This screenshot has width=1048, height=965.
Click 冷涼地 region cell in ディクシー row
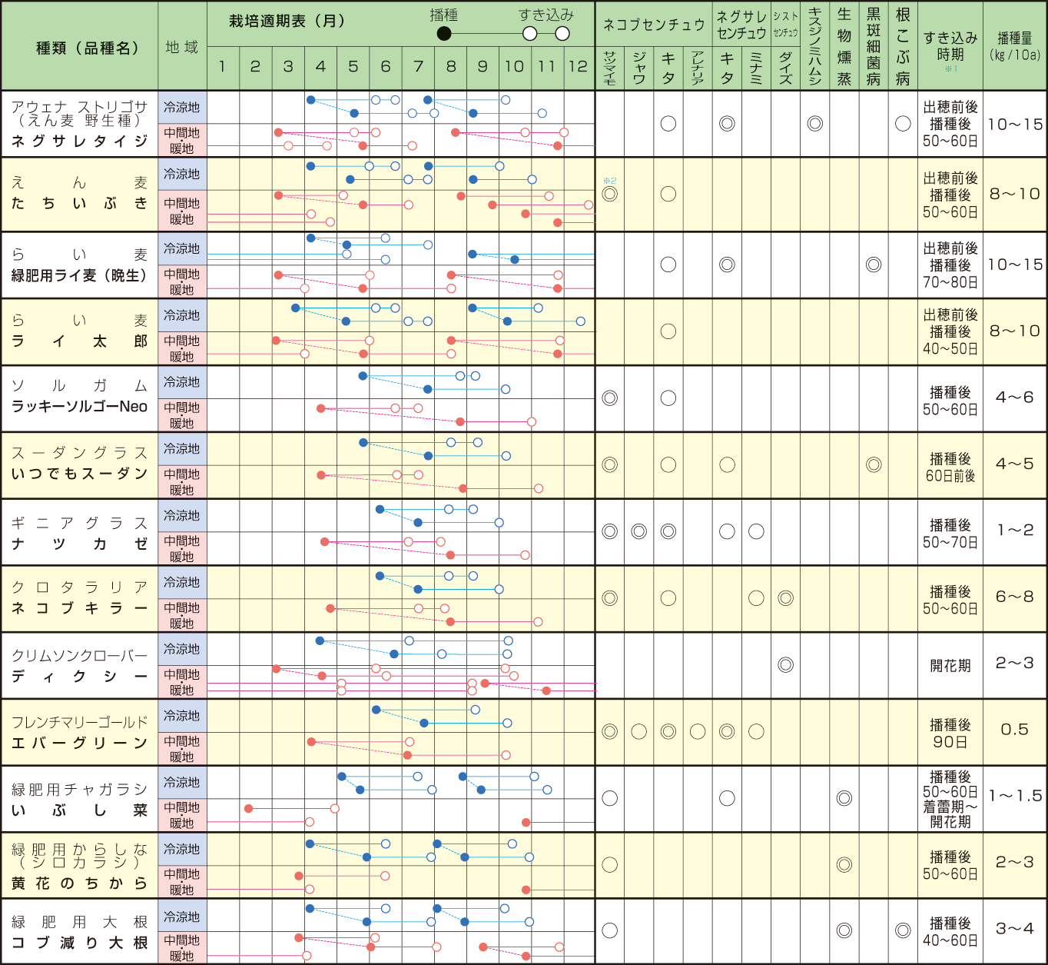pyautogui.click(x=182, y=649)
